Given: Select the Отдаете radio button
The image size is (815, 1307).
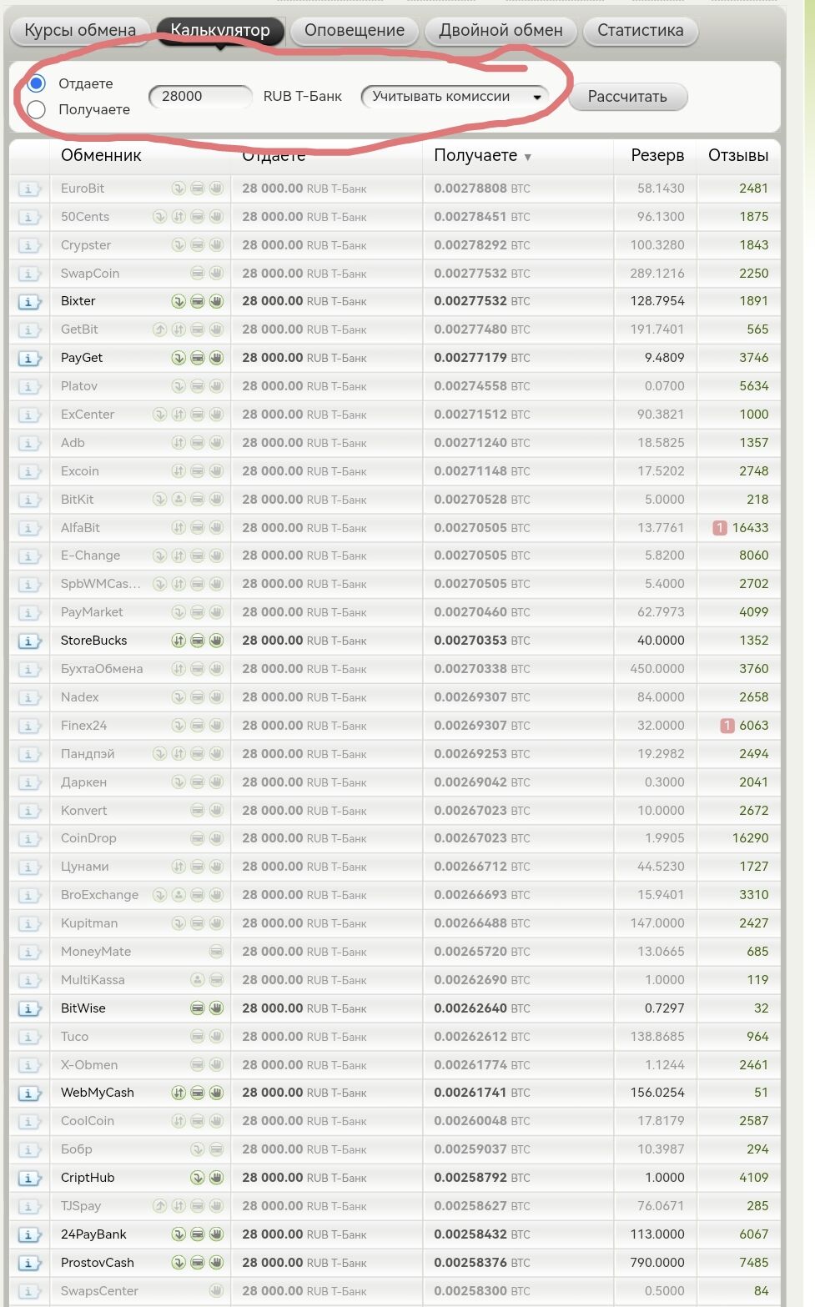Looking at the screenshot, I should point(36,83).
